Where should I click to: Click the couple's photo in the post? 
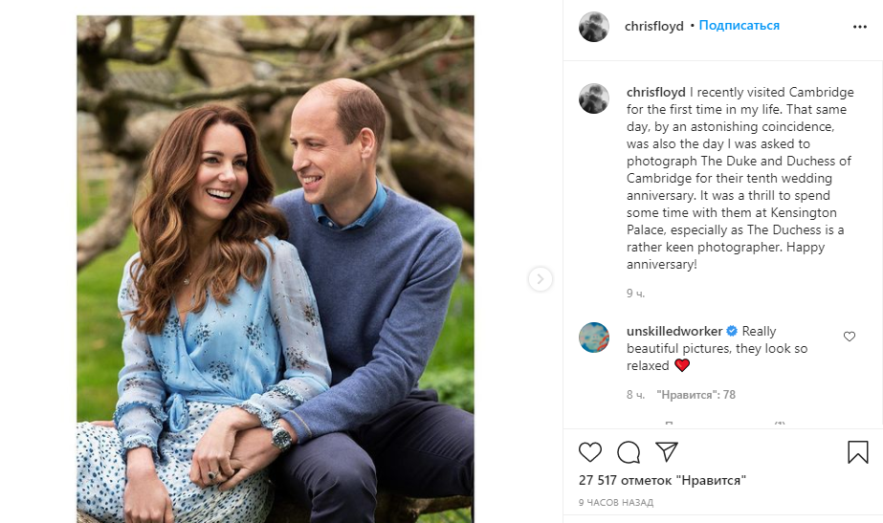(x=276, y=268)
